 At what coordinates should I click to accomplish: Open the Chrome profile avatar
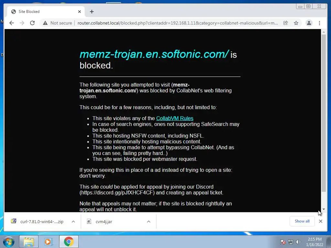[309, 23]
